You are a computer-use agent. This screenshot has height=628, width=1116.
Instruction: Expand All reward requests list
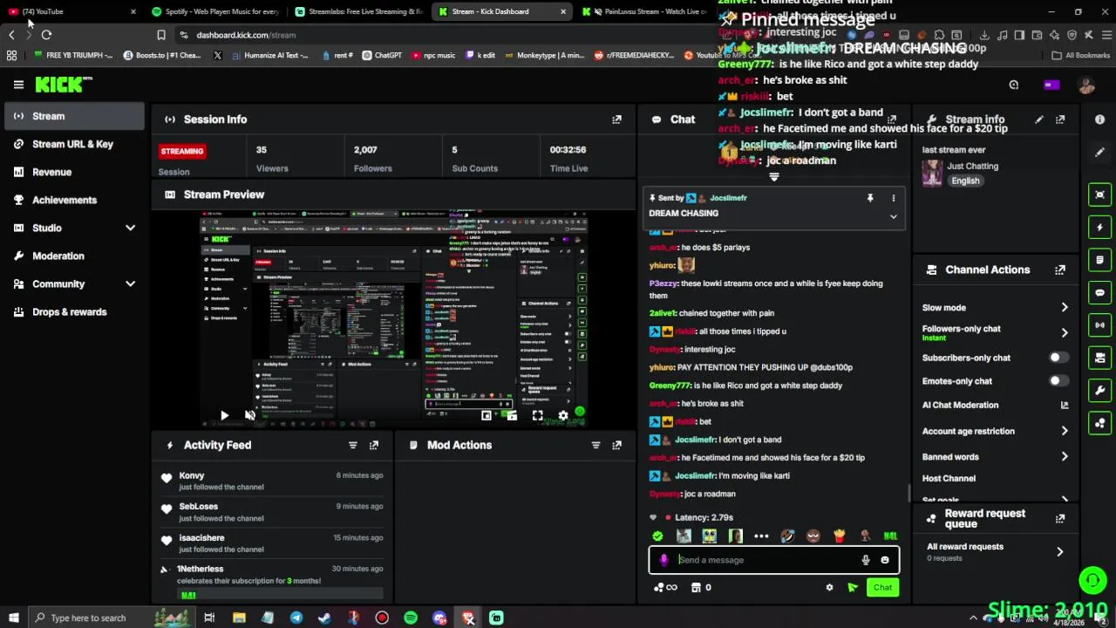pyautogui.click(x=1060, y=552)
